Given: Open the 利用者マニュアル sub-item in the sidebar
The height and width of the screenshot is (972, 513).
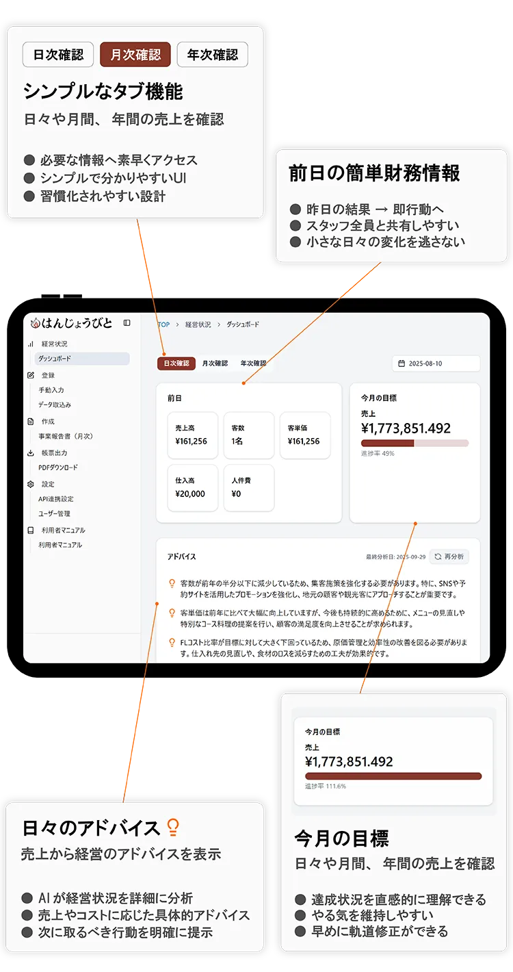Looking at the screenshot, I should coord(60,545).
